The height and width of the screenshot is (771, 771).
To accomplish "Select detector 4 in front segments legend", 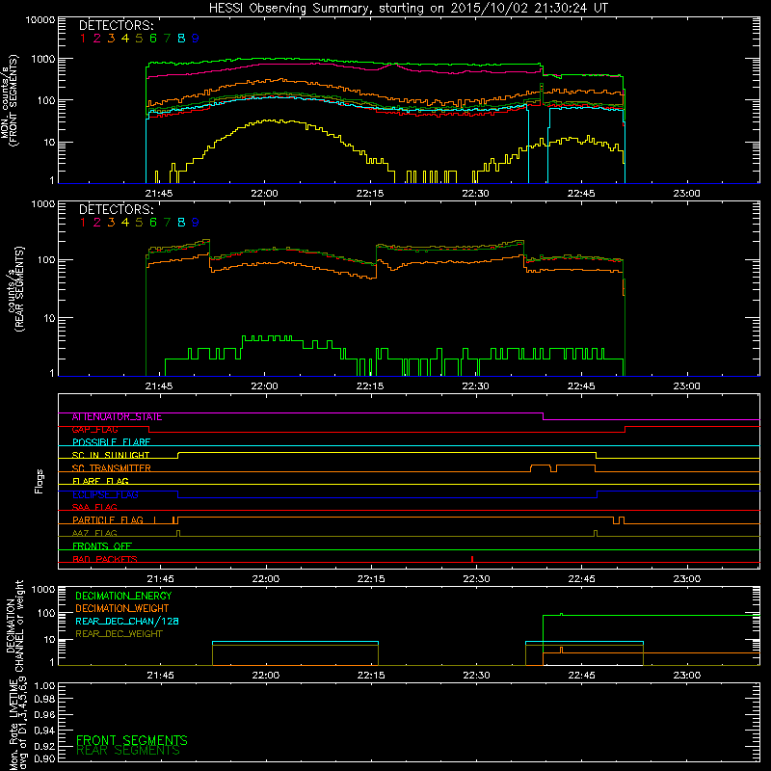I will click(x=125, y=38).
